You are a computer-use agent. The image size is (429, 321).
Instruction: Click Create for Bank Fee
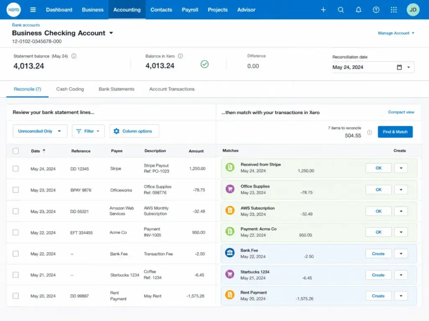(x=378, y=254)
